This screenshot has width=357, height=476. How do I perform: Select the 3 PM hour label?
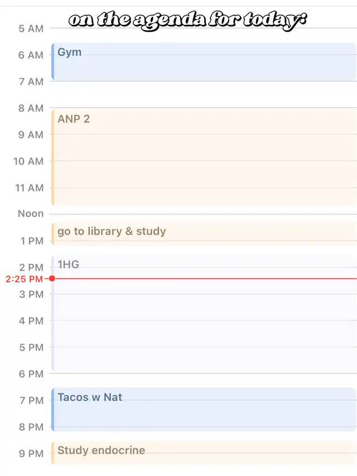31,294
